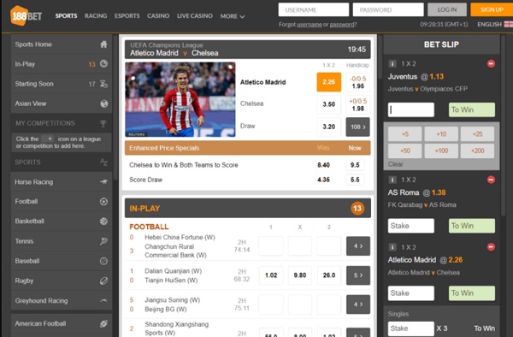513x337 pixels.
Task: Expand the markets for the Dalian Quanjian match
Action: click(358, 275)
